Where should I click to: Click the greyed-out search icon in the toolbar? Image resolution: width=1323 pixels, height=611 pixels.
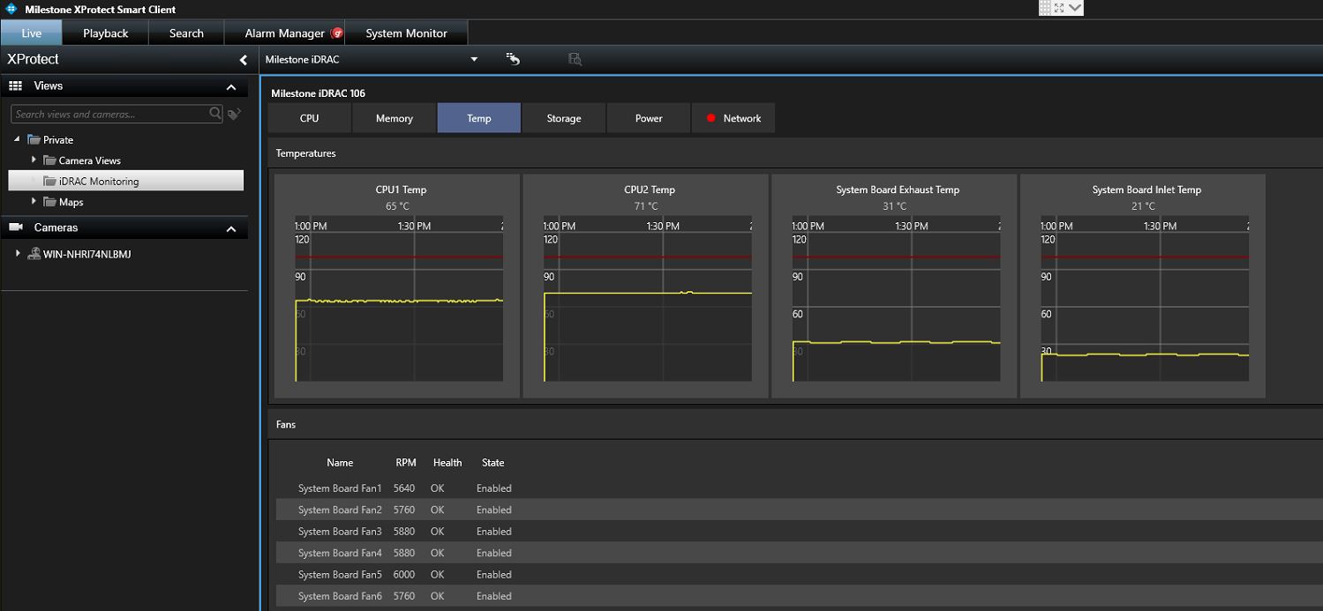pyautogui.click(x=575, y=59)
